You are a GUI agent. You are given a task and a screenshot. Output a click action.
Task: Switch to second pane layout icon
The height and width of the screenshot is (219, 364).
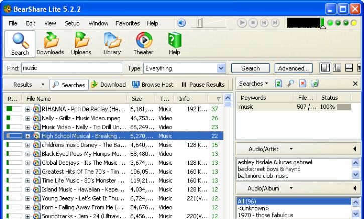[x=337, y=68]
